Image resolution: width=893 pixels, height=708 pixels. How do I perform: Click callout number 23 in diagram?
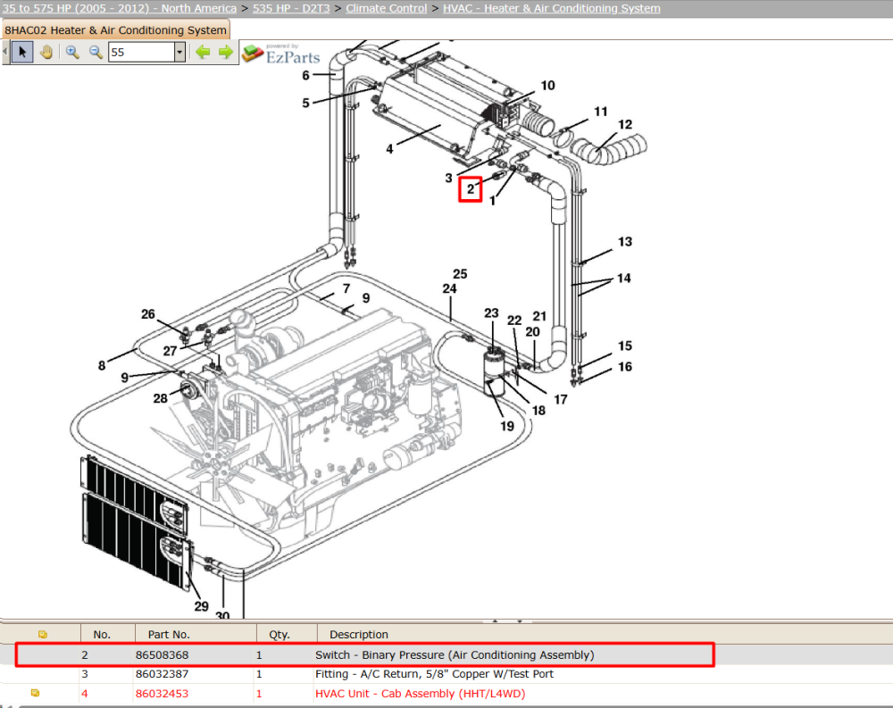pyautogui.click(x=491, y=313)
